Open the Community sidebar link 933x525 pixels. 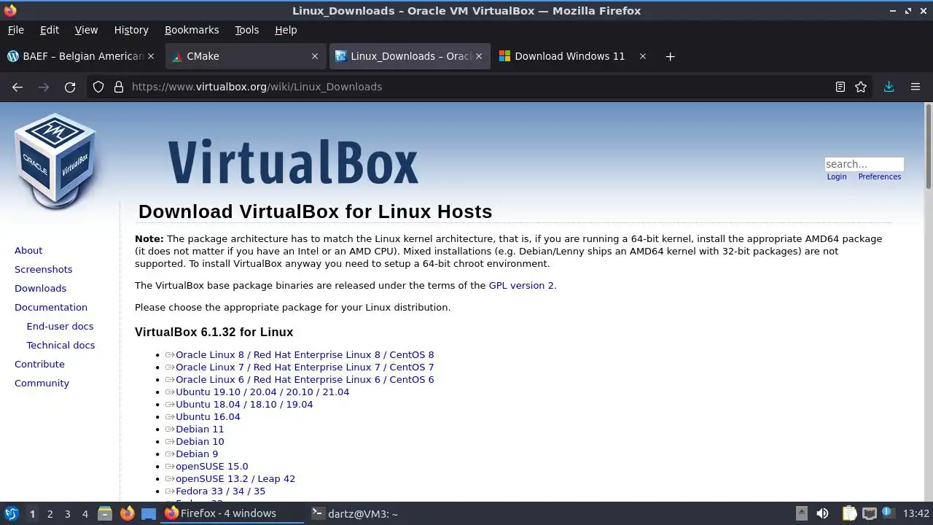click(42, 383)
